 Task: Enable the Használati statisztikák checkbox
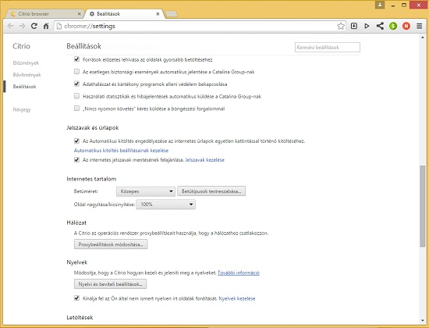pos(76,96)
